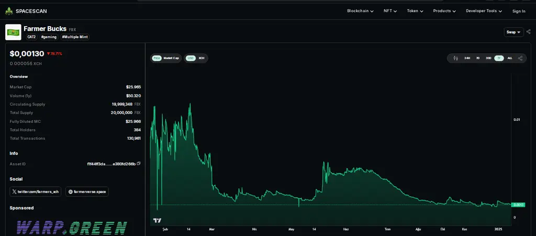536x236 pixels.
Task: Copy the Asset ID with copy icon
Action: click(x=138, y=164)
